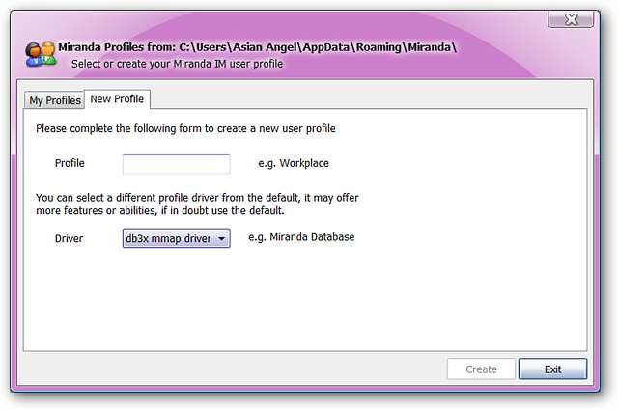Click the Miranda IM buddies icon
Viewport: 618px width, 410px height.
click(41, 54)
